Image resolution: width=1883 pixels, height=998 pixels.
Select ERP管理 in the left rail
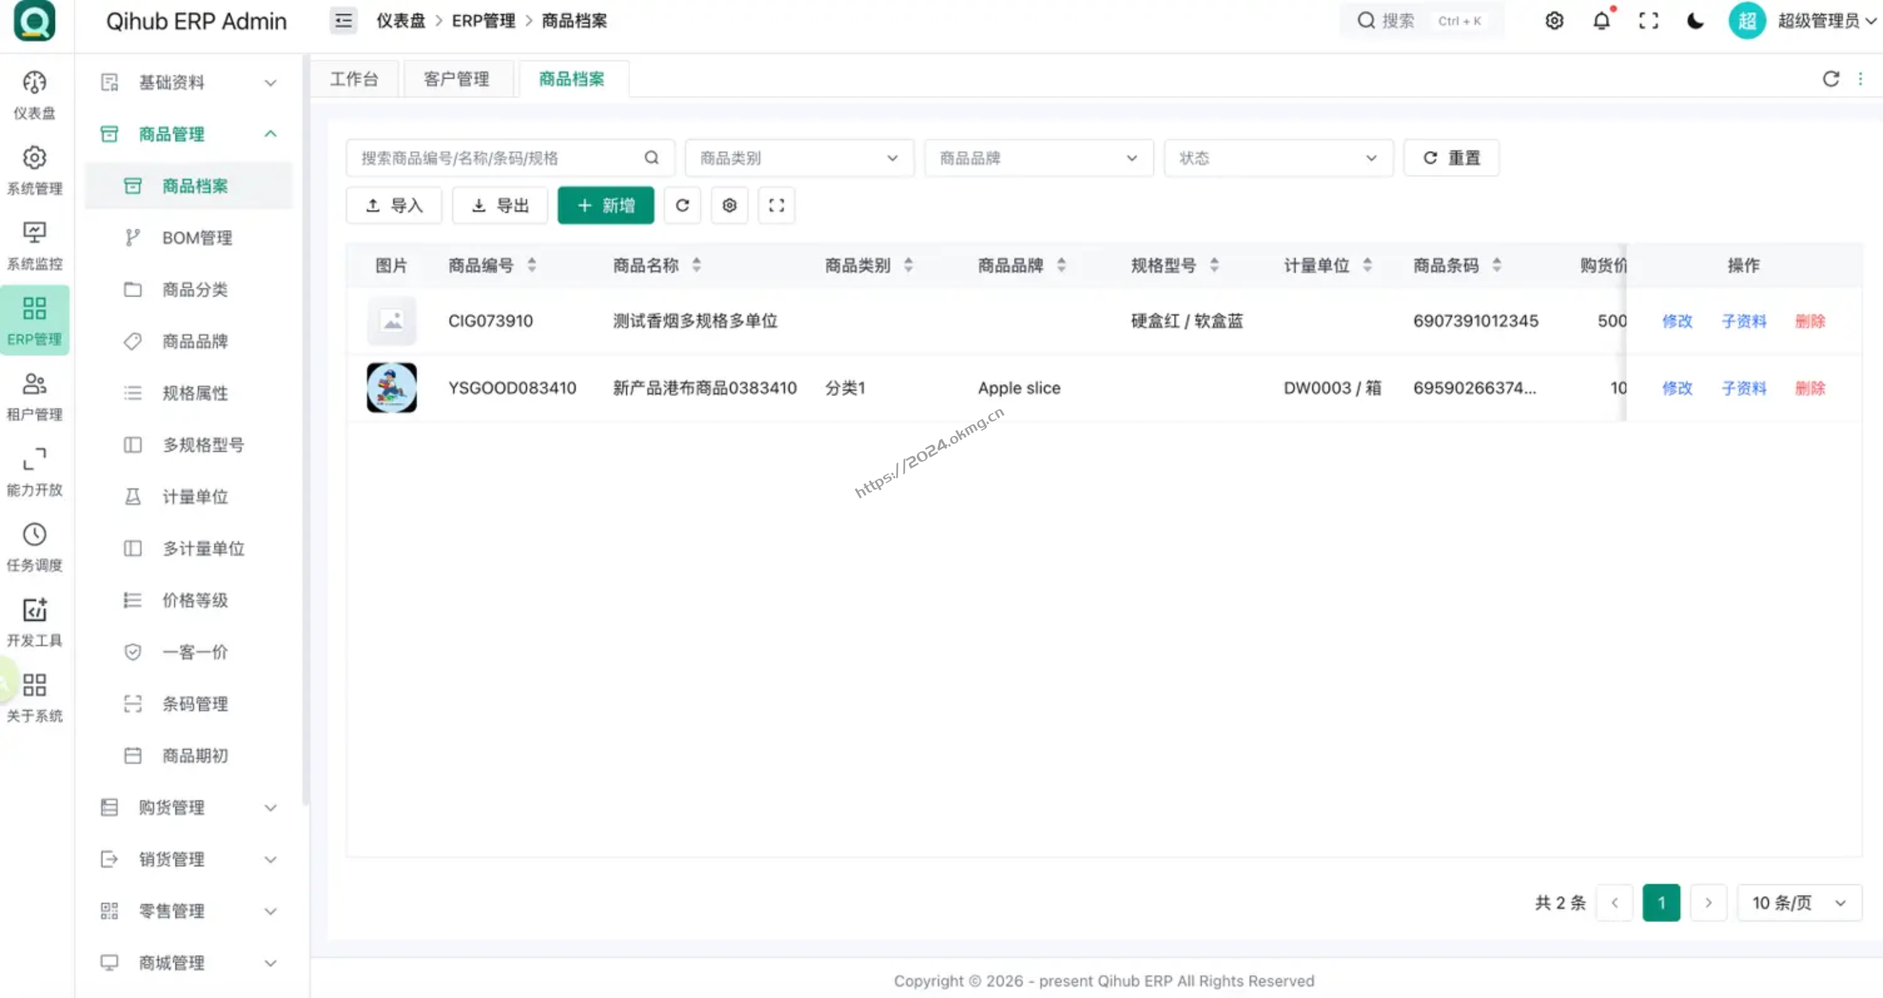click(34, 321)
